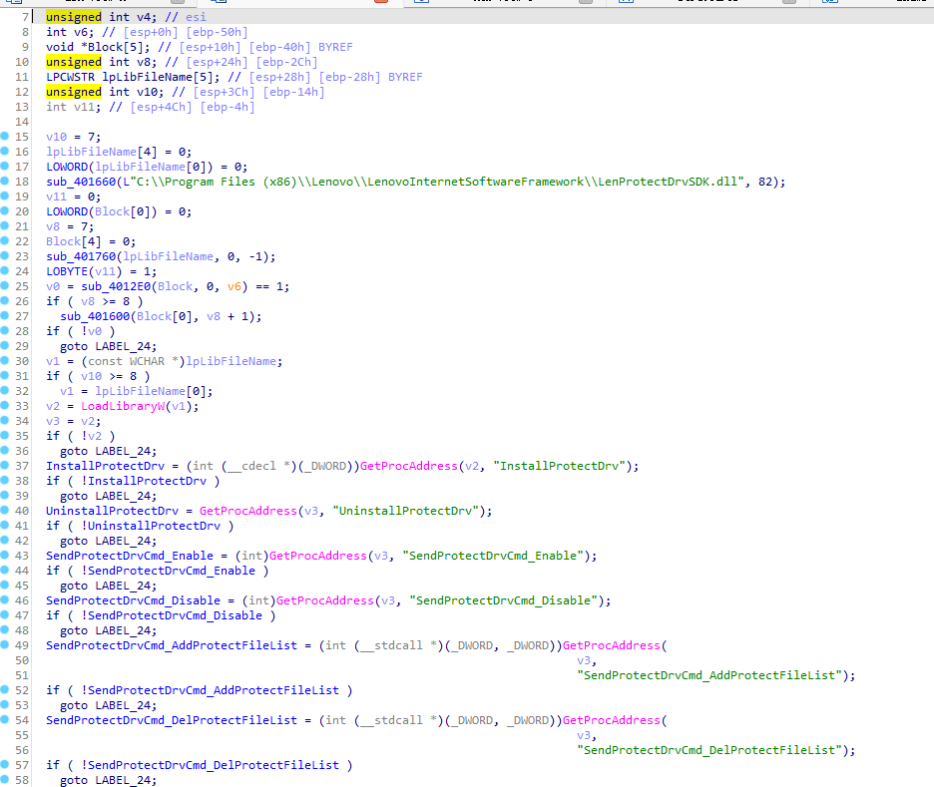This screenshot has height=787, width=934.
Task: Toggle breakpoint dot on line 49
Action: pyautogui.click(x=5, y=644)
